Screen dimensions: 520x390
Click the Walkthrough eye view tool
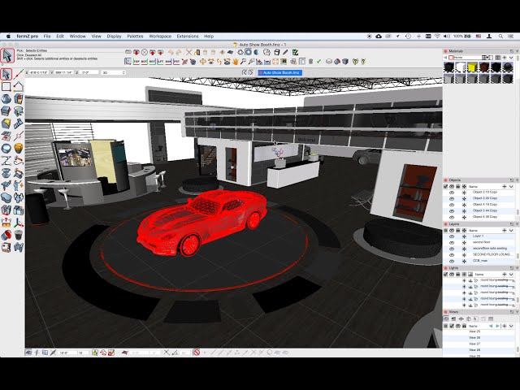point(211,62)
